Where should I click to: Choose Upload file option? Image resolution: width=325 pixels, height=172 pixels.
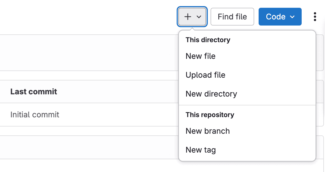205,75
